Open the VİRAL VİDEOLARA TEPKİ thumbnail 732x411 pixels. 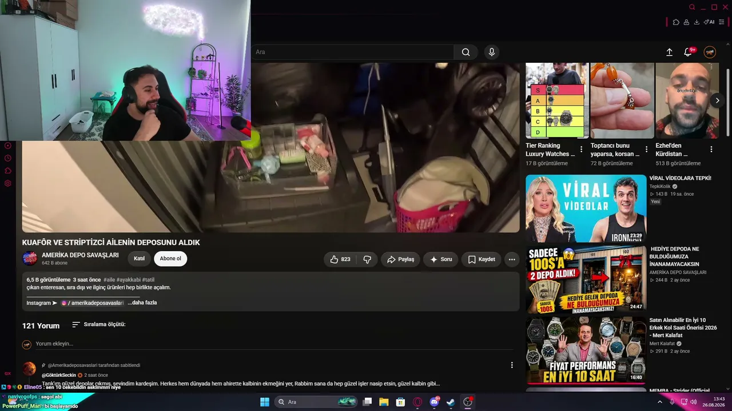point(586,209)
